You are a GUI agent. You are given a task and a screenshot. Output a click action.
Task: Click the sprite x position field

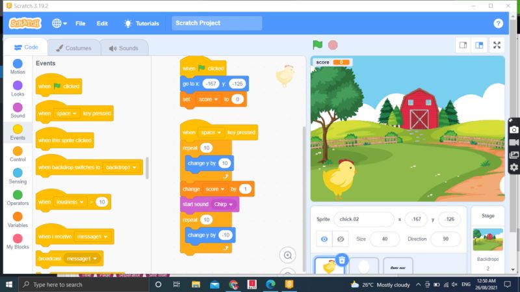[x=416, y=219]
